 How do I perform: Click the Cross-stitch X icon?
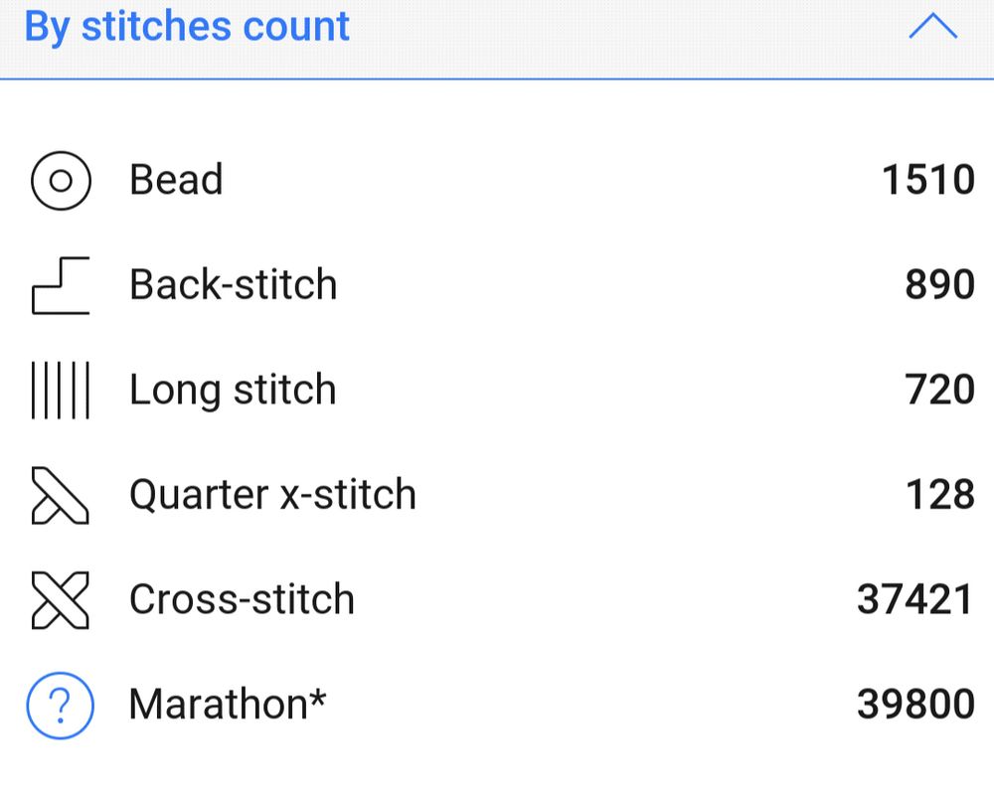pyautogui.click(x=61, y=600)
